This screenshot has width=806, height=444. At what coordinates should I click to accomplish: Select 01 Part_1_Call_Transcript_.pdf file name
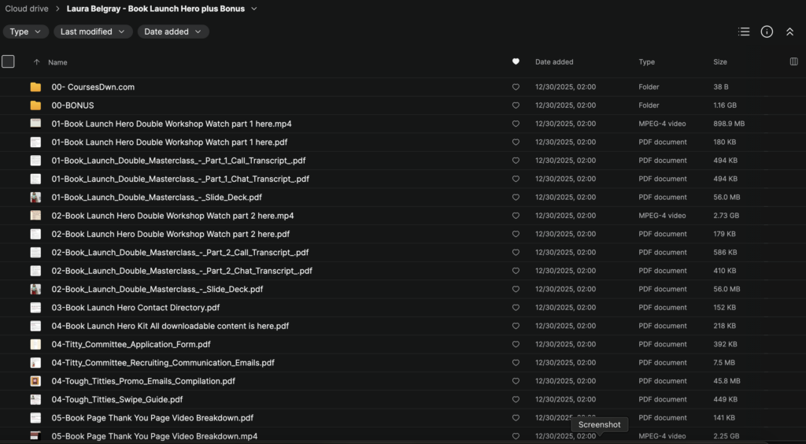click(x=179, y=161)
